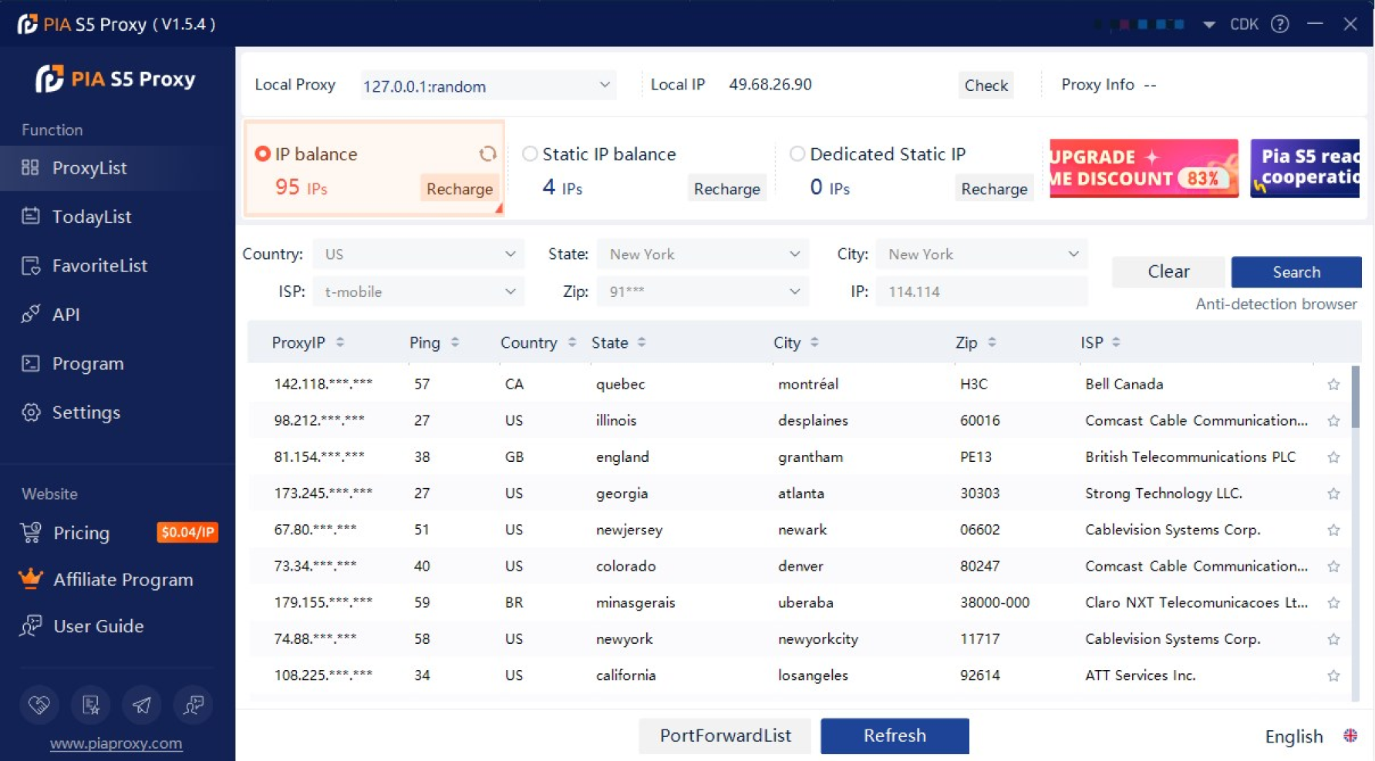Expand account dropdown arrow in title bar
The image size is (1375, 761).
tap(1209, 25)
